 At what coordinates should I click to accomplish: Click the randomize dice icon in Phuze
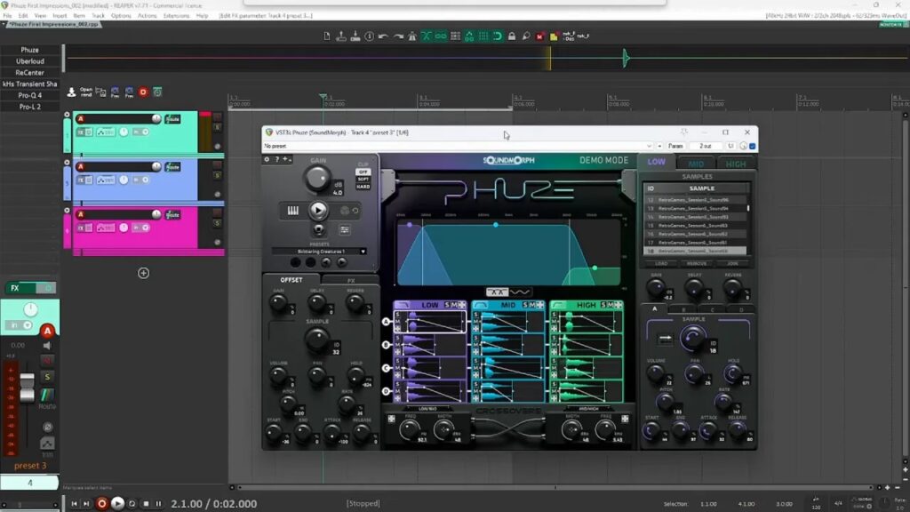click(x=344, y=211)
